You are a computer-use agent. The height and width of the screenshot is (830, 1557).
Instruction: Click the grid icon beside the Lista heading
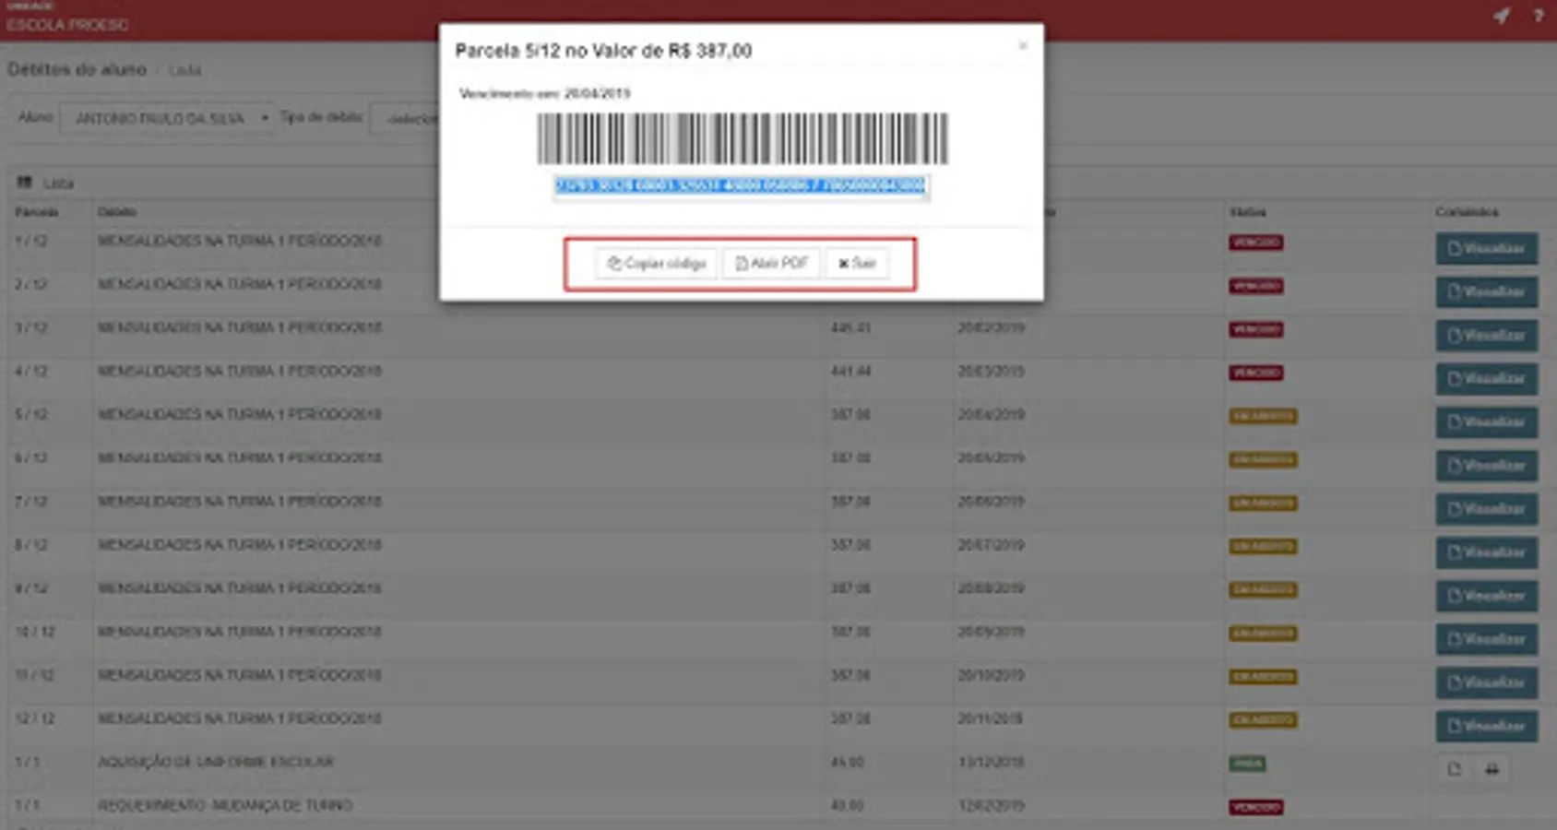(25, 183)
